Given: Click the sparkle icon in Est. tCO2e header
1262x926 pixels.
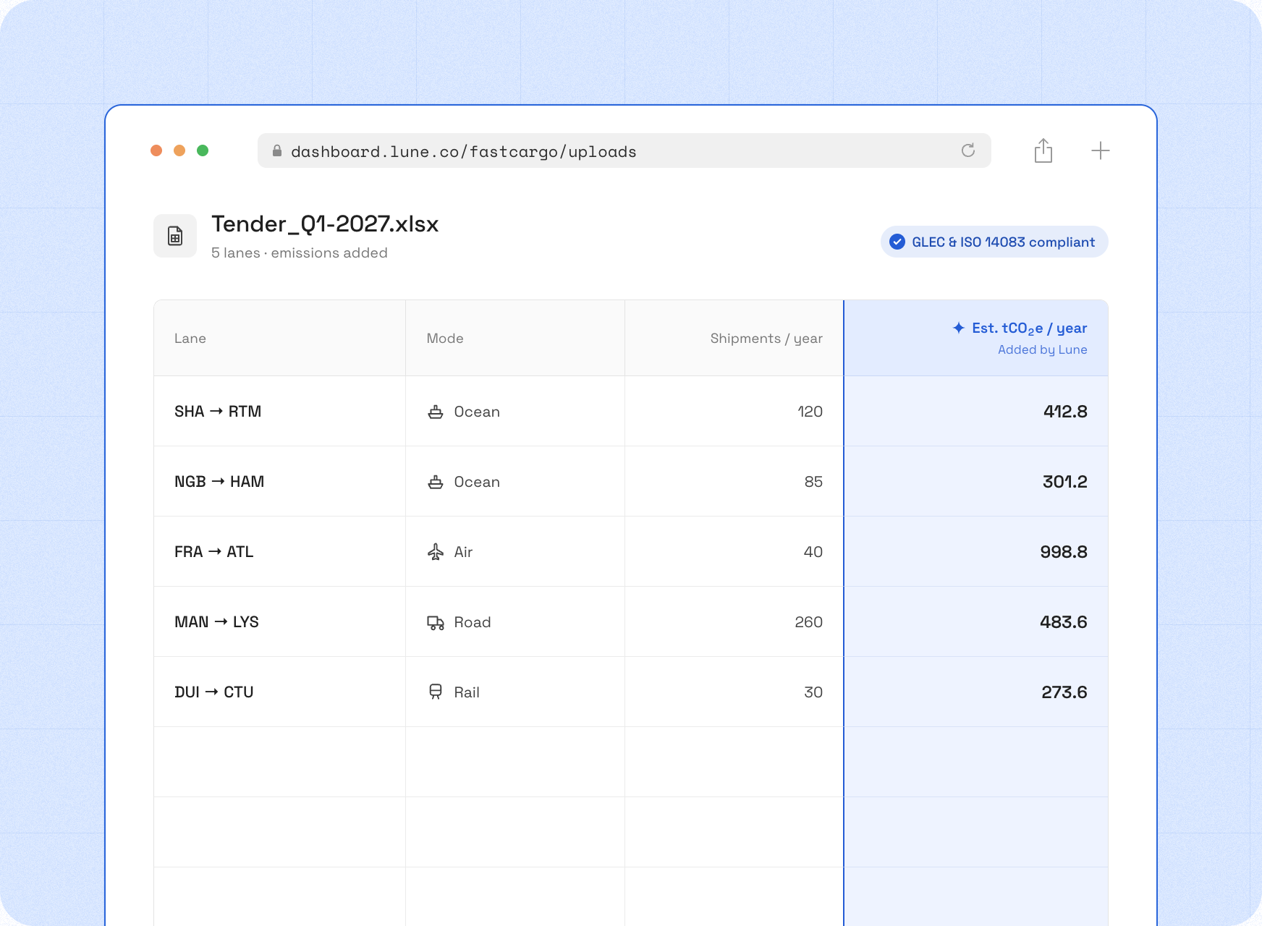Looking at the screenshot, I should click(x=959, y=328).
